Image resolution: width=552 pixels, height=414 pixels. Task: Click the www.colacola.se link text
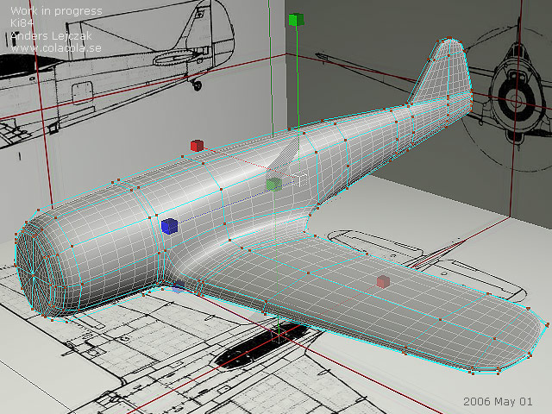pos(56,48)
